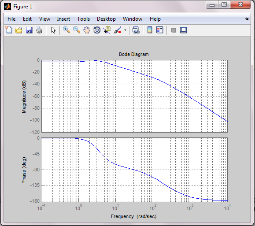This screenshot has height=226, width=255.
Task: Open the View menu
Action: (44, 19)
